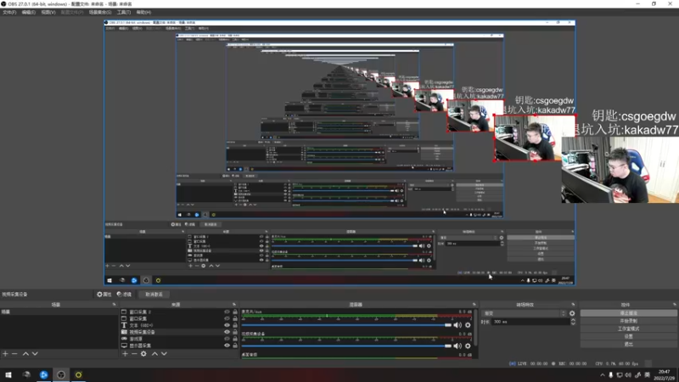Open 视频采集设备 mixer settings gear

click(x=468, y=346)
